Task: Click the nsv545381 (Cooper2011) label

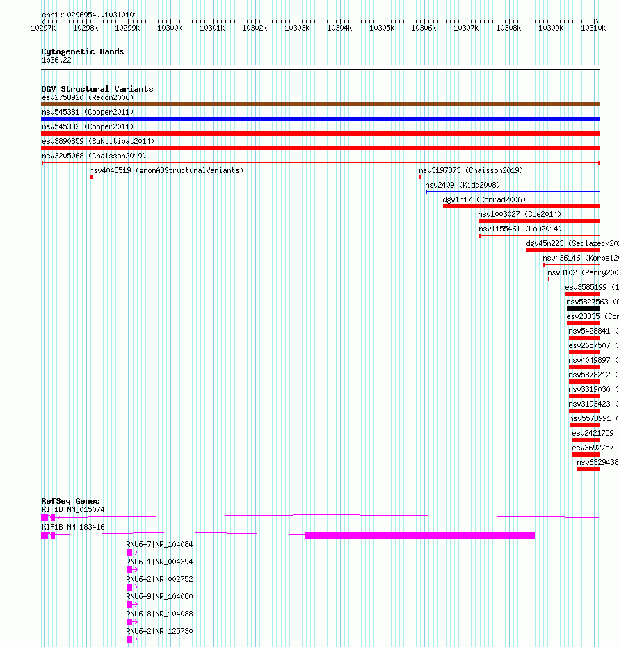Action: [88, 112]
